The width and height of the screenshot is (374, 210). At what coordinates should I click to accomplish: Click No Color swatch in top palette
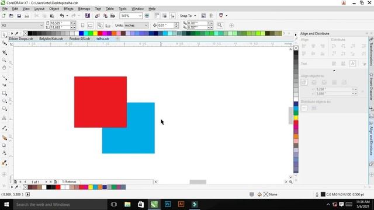(25, 33)
